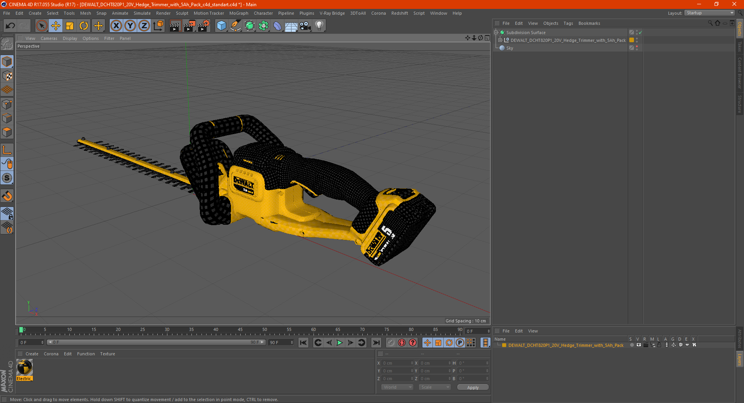Click the timeline frame 45 marker
This screenshot has width=744, height=403.
[x=240, y=331]
